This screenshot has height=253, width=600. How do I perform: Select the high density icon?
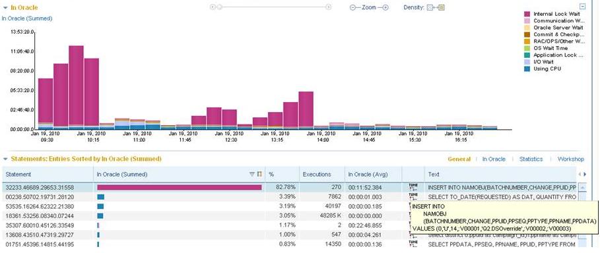[x=441, y=7]
